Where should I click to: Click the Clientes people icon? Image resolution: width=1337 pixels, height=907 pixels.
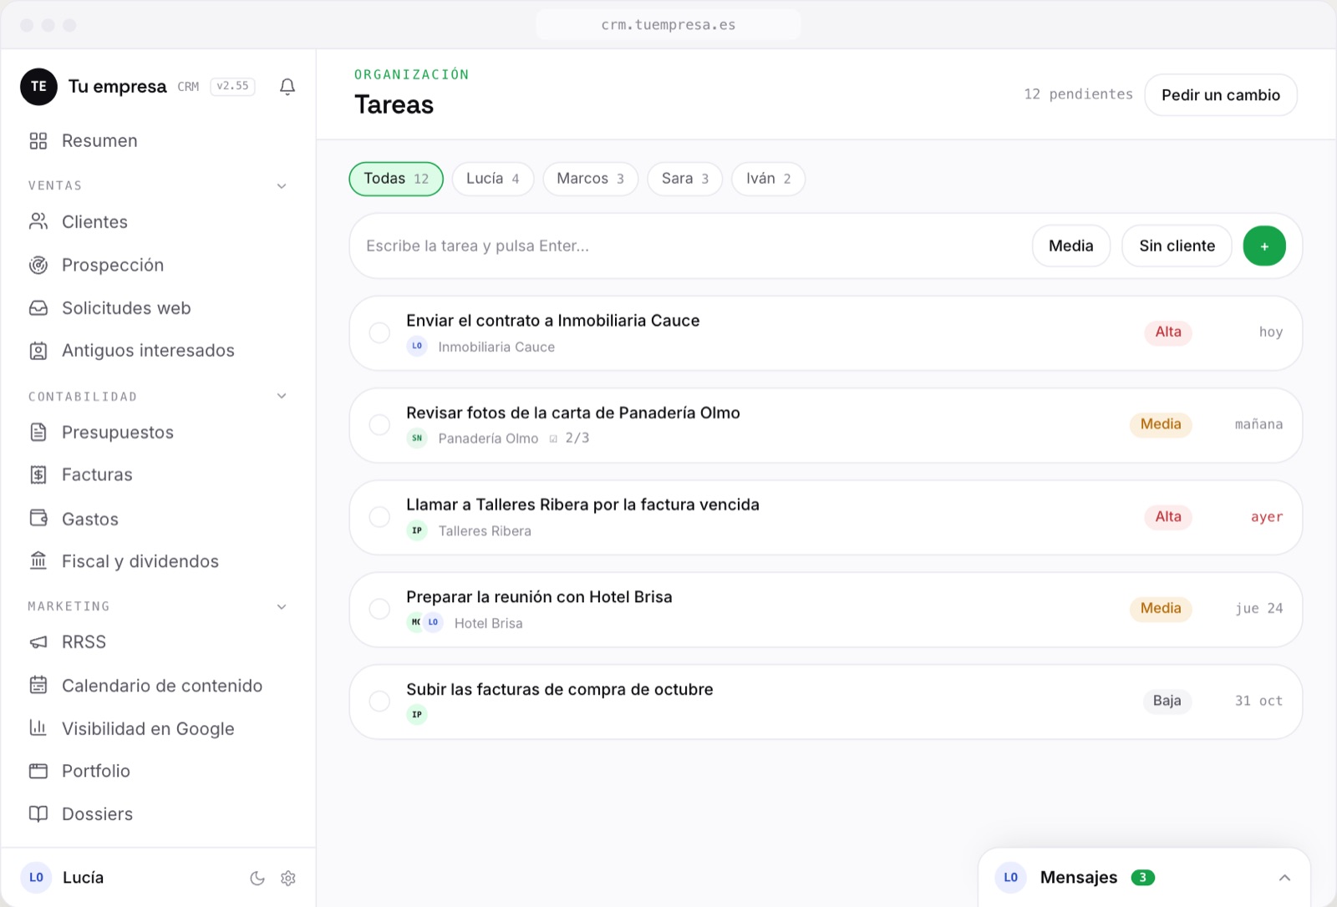[x=38, y=221]
